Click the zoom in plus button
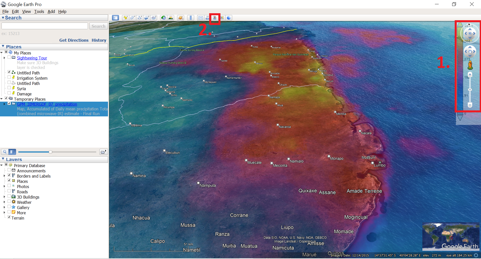481x259 pixels. tap(470, 74)
